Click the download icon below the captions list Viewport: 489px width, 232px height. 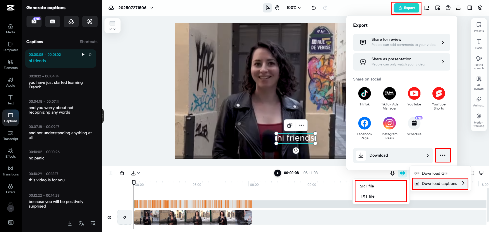click(x=70, y=223)
